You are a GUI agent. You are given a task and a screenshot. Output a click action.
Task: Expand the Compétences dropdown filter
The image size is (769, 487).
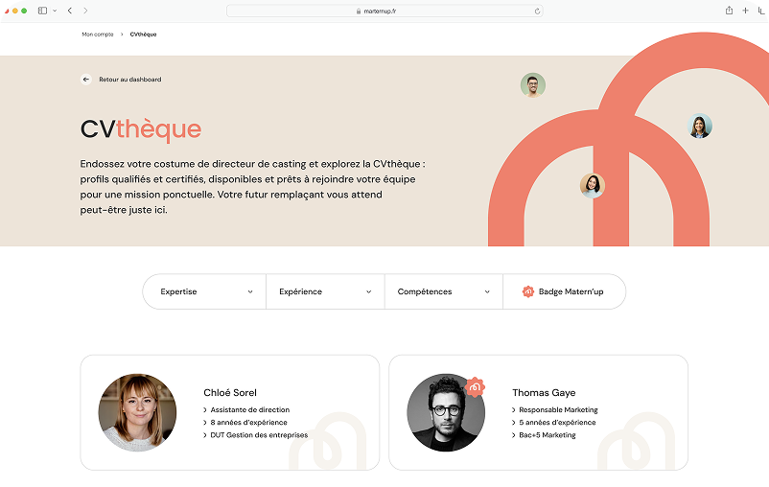coord(443,291)
